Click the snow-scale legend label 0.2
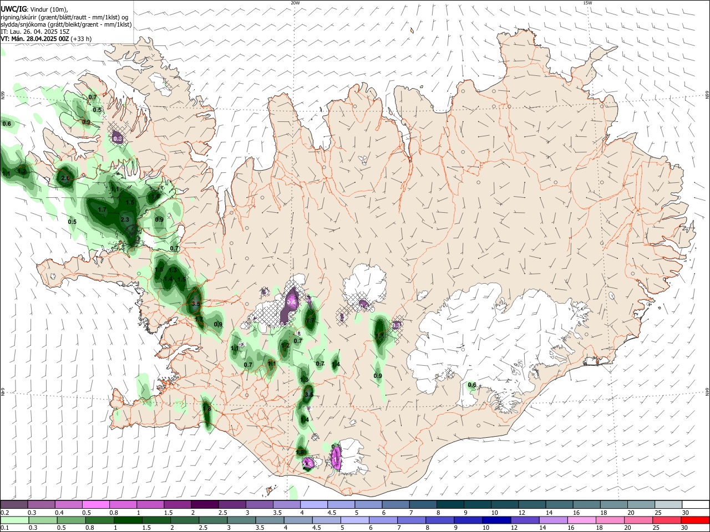Image resolution: width=710 pixels, height=532 pixels. (4, 512)
